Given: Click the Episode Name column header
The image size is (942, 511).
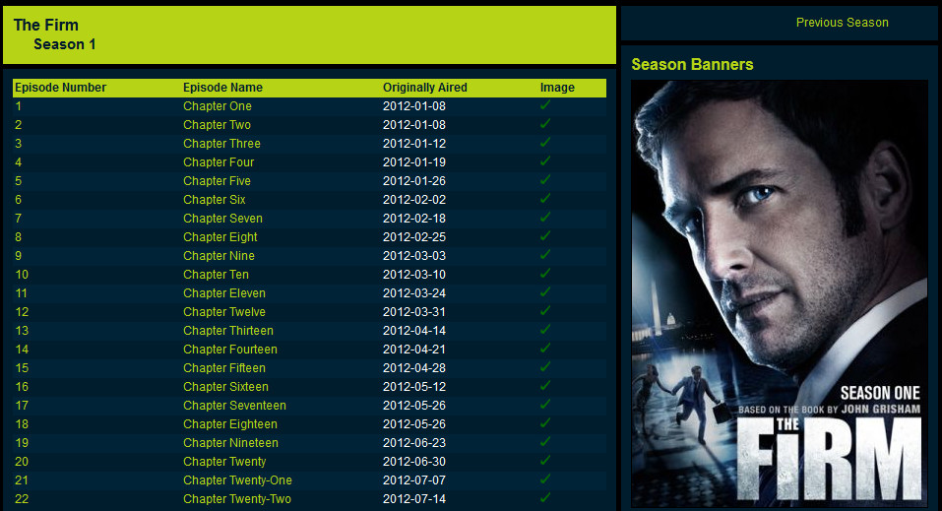Looking at the screenshot, I should pyautogui.click(x=222, y=88).
